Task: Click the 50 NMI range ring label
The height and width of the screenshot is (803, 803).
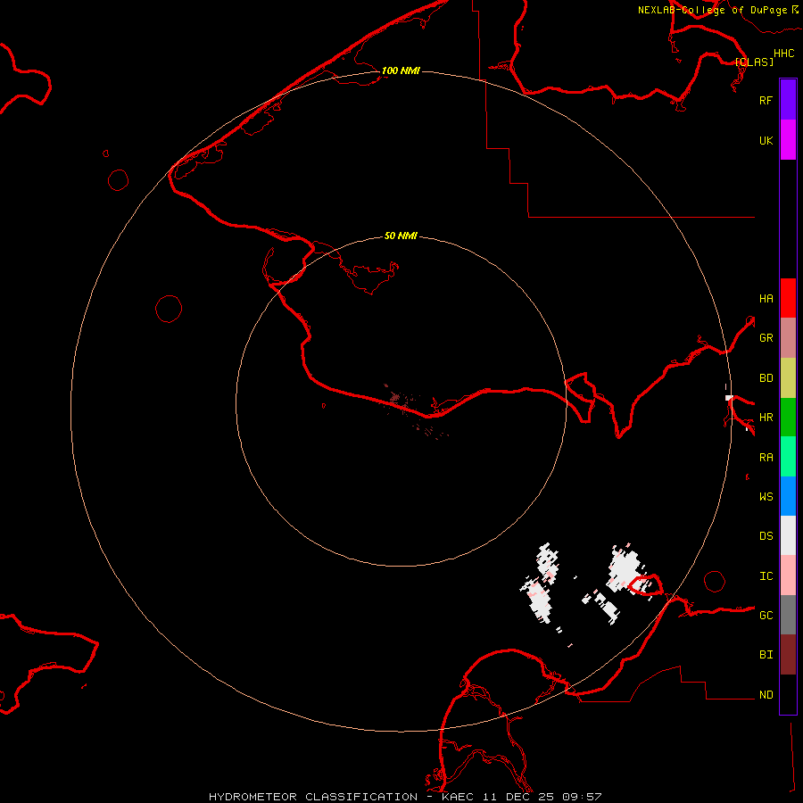Action: point(401,236)
